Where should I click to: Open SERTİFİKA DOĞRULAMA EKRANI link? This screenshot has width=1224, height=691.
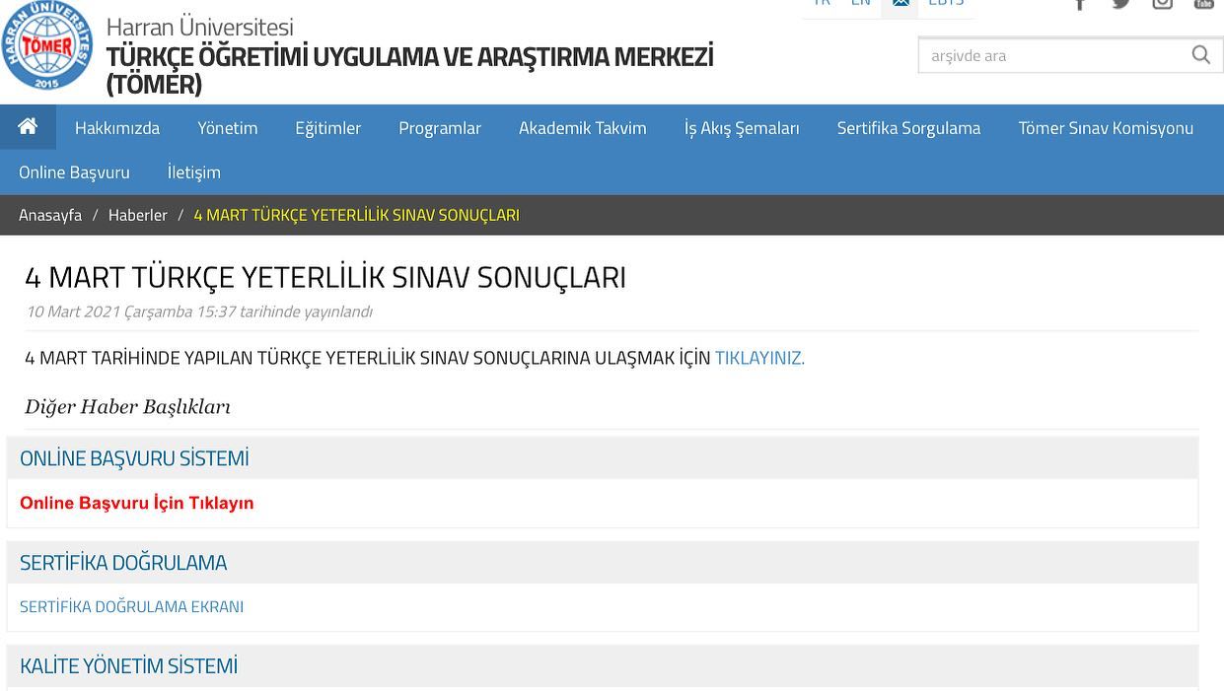pos(131,606)
